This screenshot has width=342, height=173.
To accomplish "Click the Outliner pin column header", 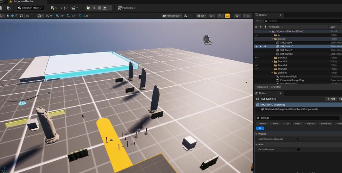I will tap(265, 27).
